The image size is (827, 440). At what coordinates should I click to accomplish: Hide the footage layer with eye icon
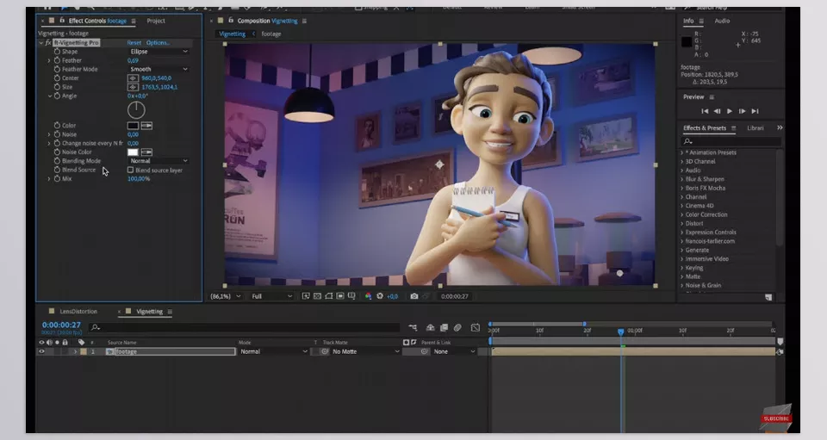[x=41, y=351]
